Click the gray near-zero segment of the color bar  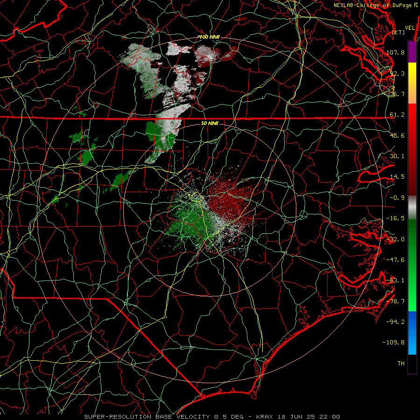[412, 207]
